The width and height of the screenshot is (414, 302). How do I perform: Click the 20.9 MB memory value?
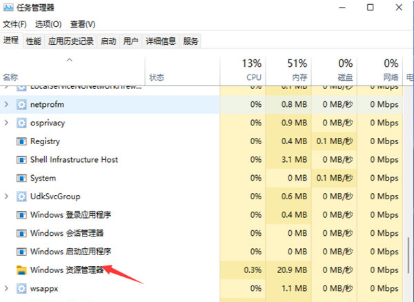click(292, 270)
